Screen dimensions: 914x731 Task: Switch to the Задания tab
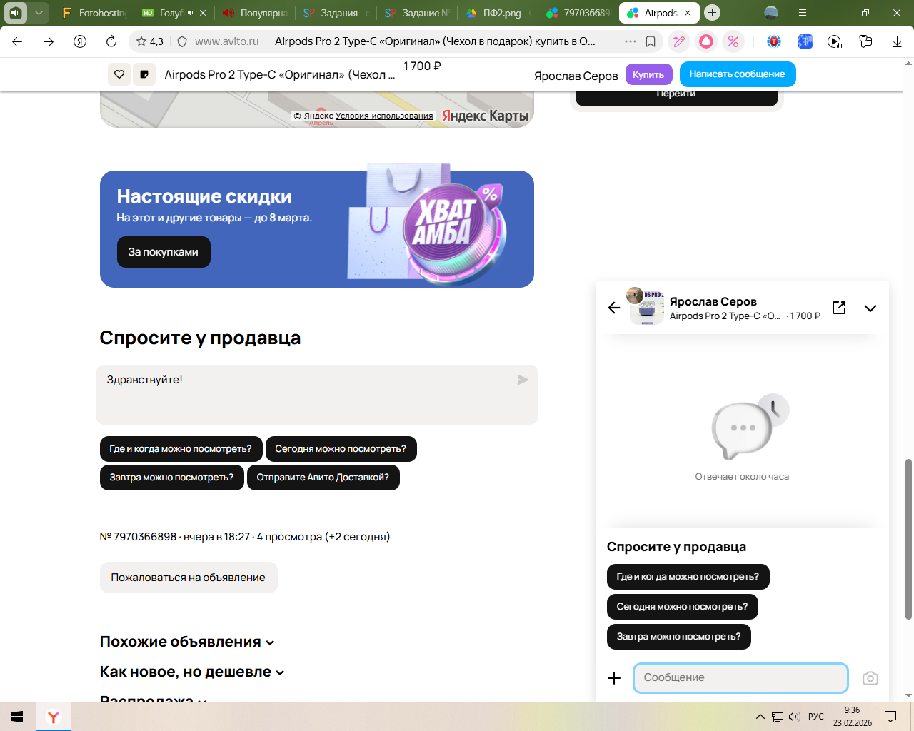click(x=336, y=13)
